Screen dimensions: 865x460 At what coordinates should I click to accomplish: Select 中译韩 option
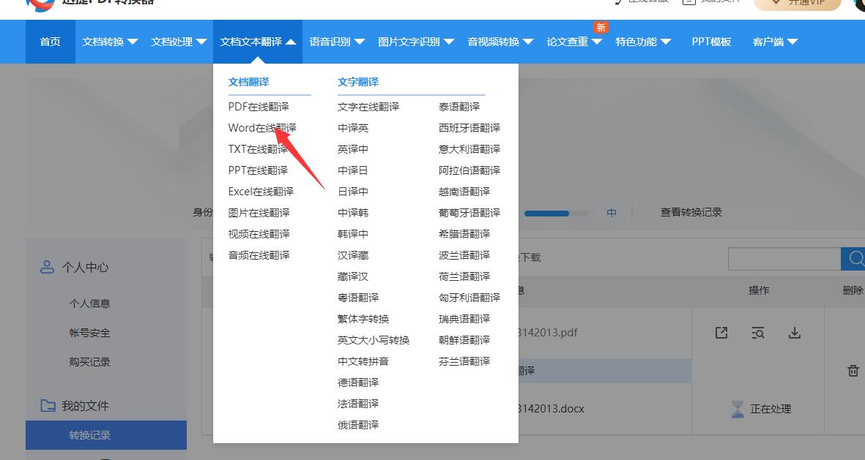click(x=353, y=213)
